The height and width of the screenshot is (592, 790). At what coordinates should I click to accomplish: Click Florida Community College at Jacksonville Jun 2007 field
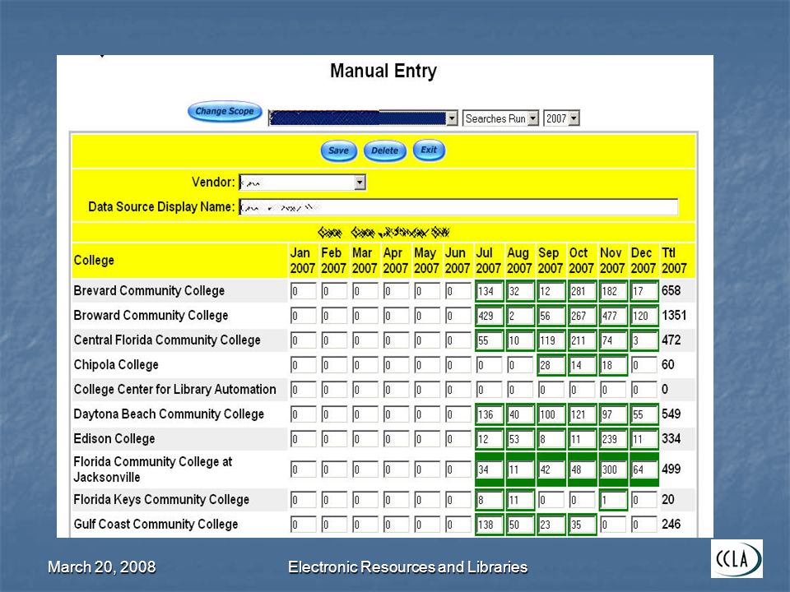[458, 469]
